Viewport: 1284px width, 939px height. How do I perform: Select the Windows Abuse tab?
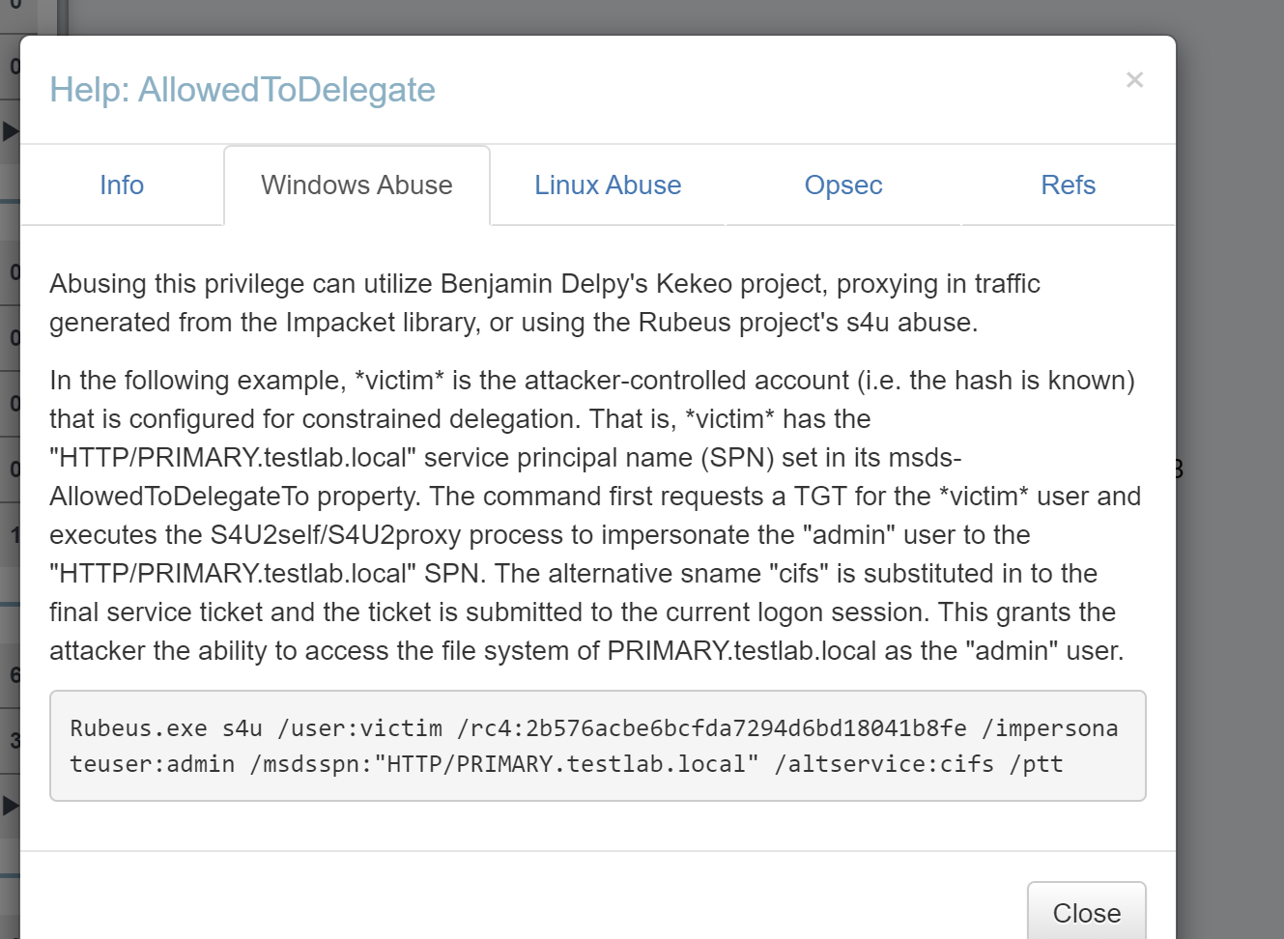tap(357, 185)
